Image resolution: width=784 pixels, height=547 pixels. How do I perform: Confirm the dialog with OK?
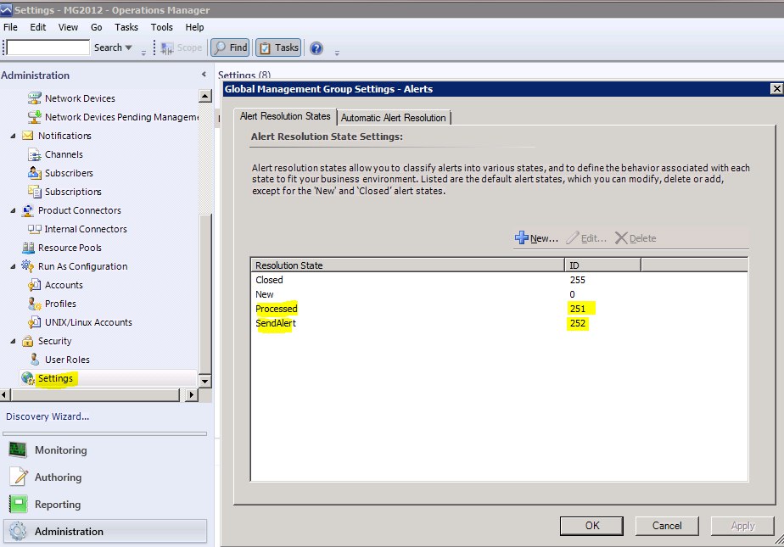click(592, 526)
